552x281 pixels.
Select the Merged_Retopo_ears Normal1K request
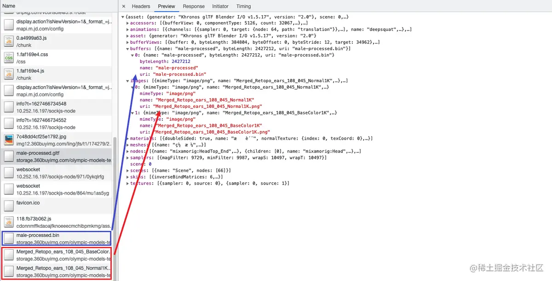(56, 271)
